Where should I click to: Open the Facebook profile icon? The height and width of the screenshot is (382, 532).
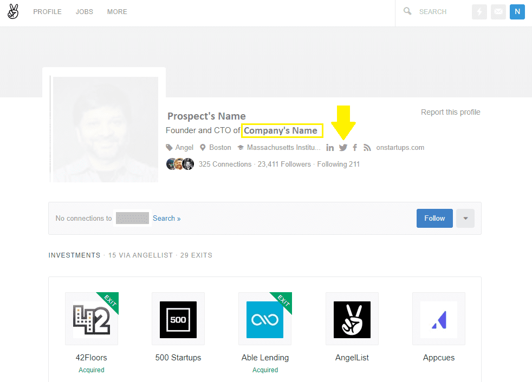[355, 148]
